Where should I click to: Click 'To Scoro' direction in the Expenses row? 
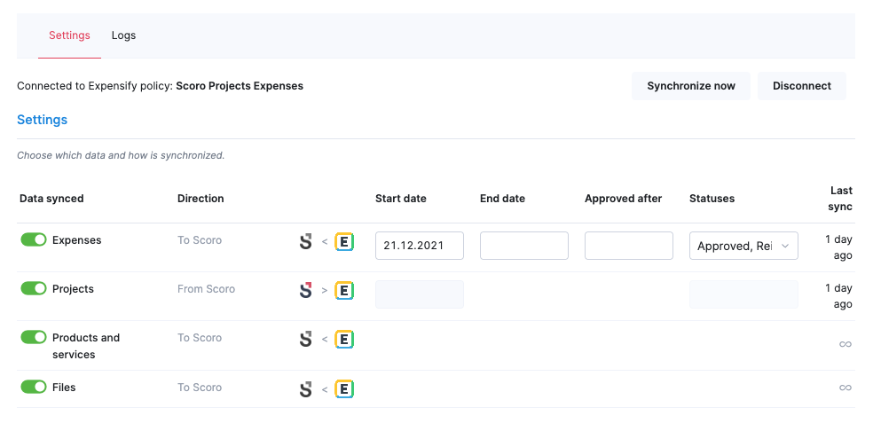point(200,240)
